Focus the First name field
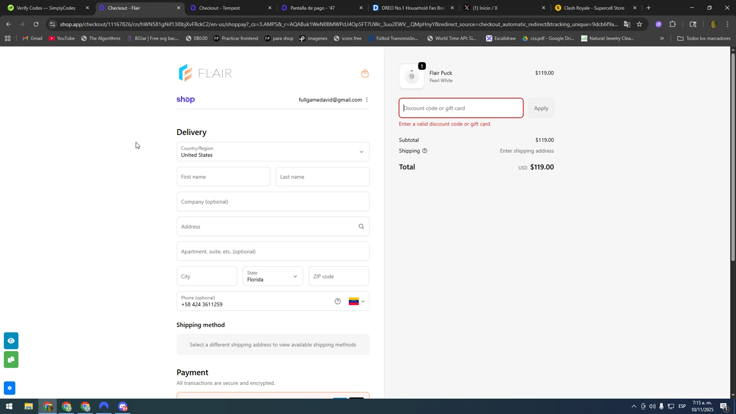Screen dimensions: 736x414 [223, 177]
